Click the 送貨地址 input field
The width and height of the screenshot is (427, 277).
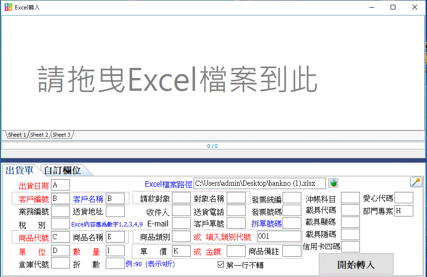click(115, 211)
